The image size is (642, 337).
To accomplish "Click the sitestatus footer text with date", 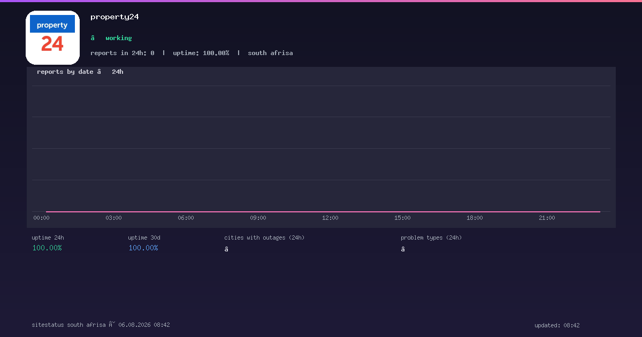I will (x=101, y=325).
